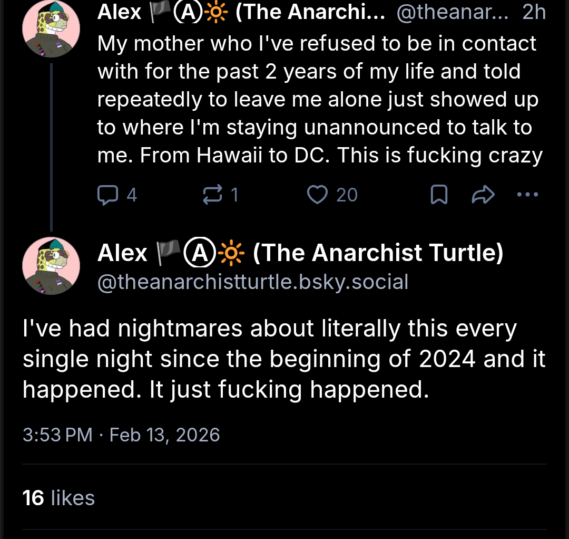
Task: Click the nightmares post body text
Action: pyautogui.click(x=284, y=359)
